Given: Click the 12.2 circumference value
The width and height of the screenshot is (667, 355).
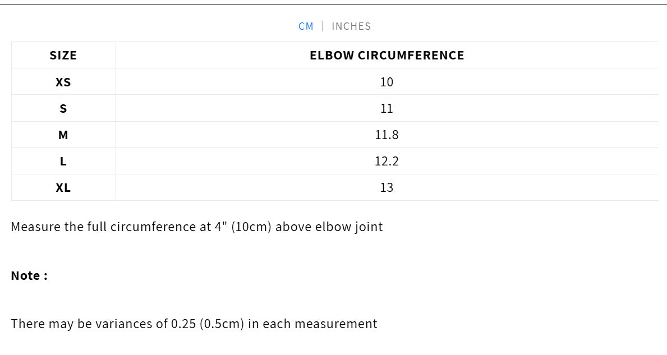Looking at the screenshot, I should pos(387,161).
